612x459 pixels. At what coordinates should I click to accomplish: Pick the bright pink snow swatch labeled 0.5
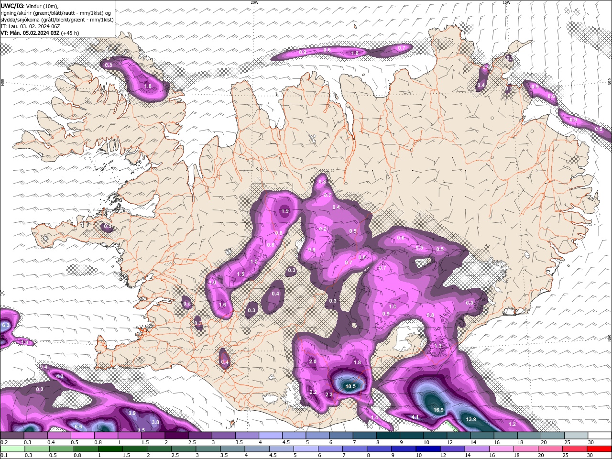[x=82, y=436]
